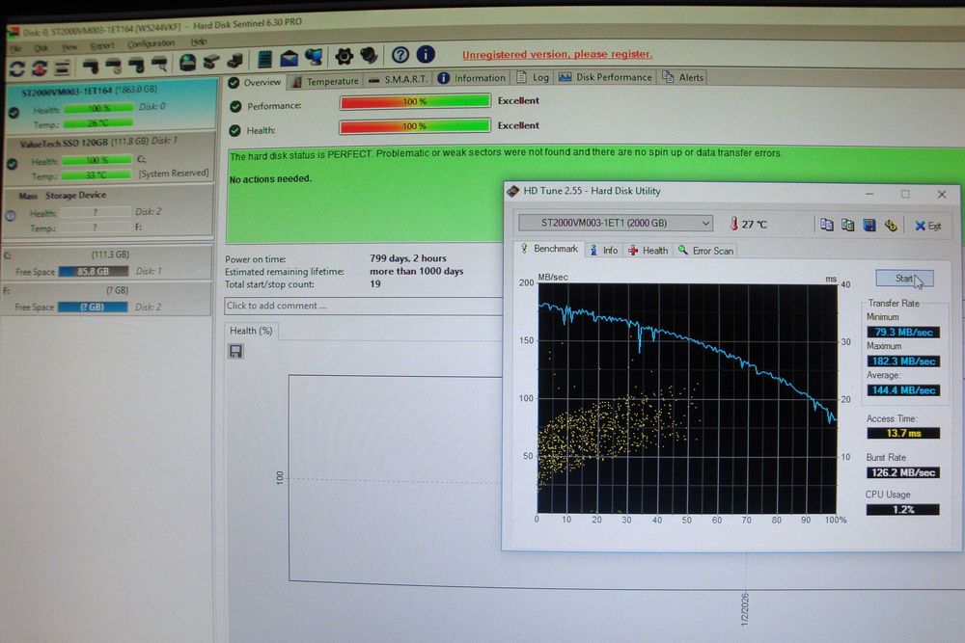
Task: Open the notepad report toolbar icon
Action: click(x=264, y=60)
